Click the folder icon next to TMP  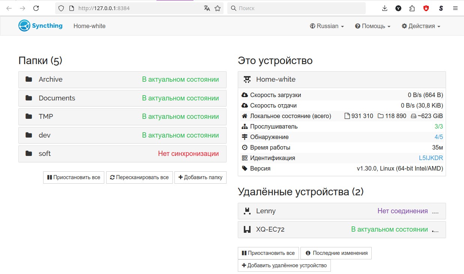(29, 117)
